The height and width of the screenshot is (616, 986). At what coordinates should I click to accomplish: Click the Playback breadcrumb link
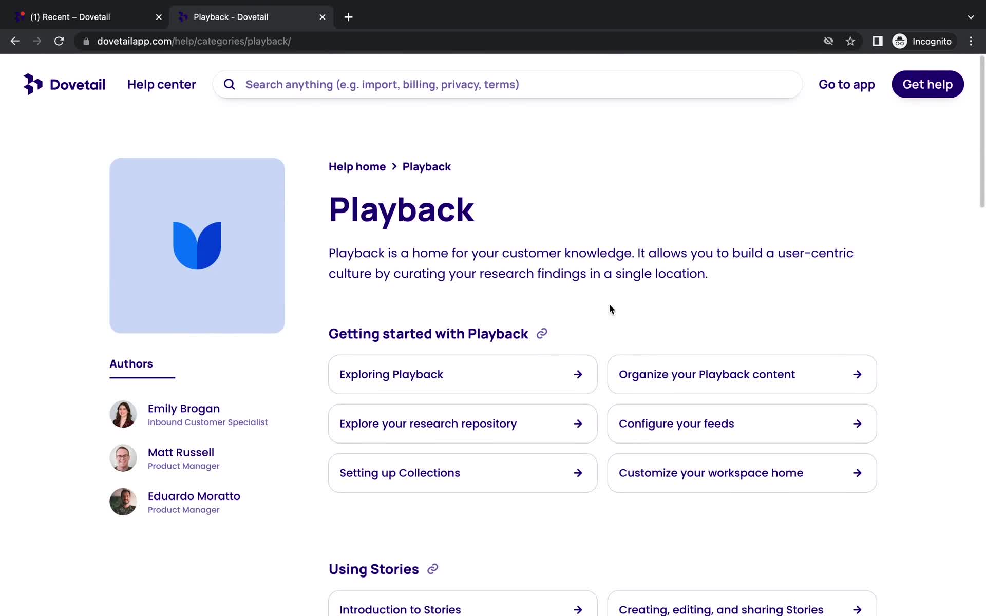427,167
